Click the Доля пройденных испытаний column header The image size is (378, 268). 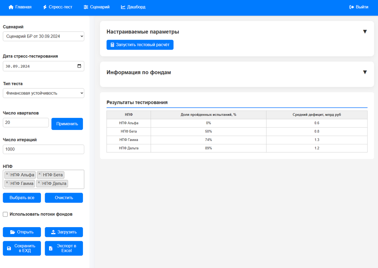tap(208, 115)
